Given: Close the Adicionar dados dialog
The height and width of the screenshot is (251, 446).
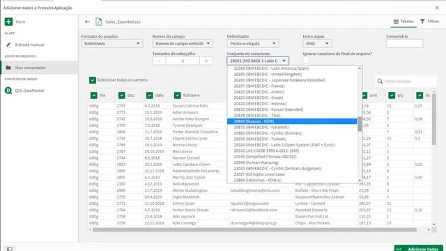Looking at the screenshot, I should (437, 8).
